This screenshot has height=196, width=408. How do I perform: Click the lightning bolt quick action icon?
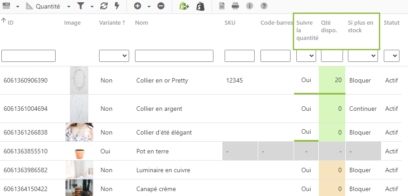[117, 6]
